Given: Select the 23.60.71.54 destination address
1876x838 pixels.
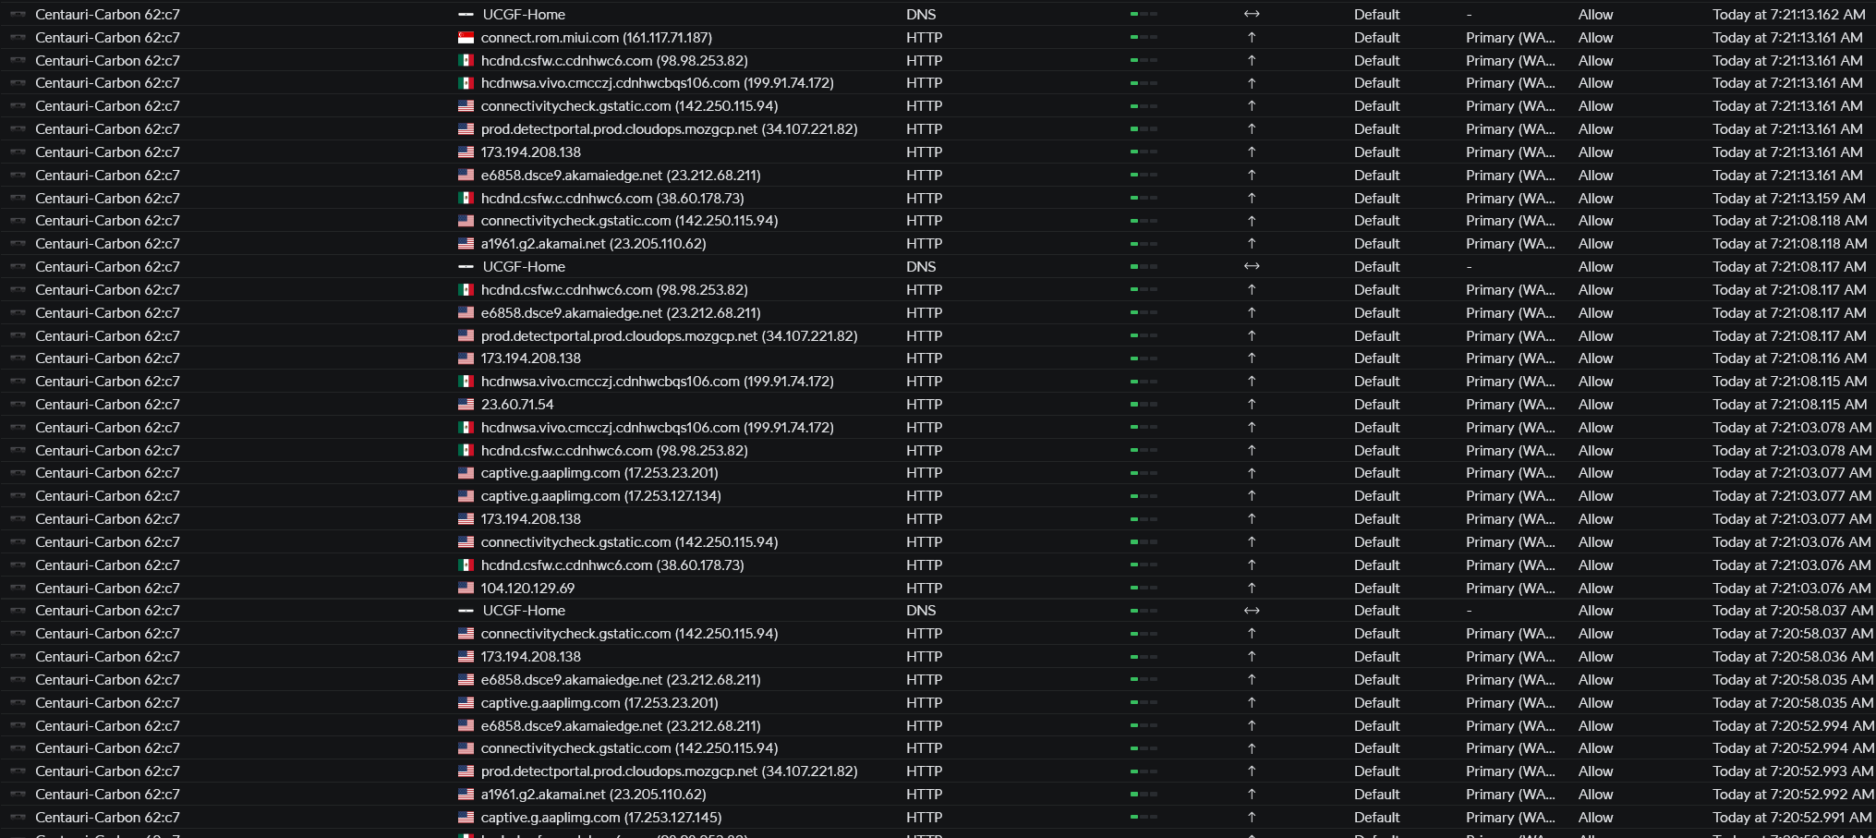Looking at the screenshot, I should (x=517, y=405).
